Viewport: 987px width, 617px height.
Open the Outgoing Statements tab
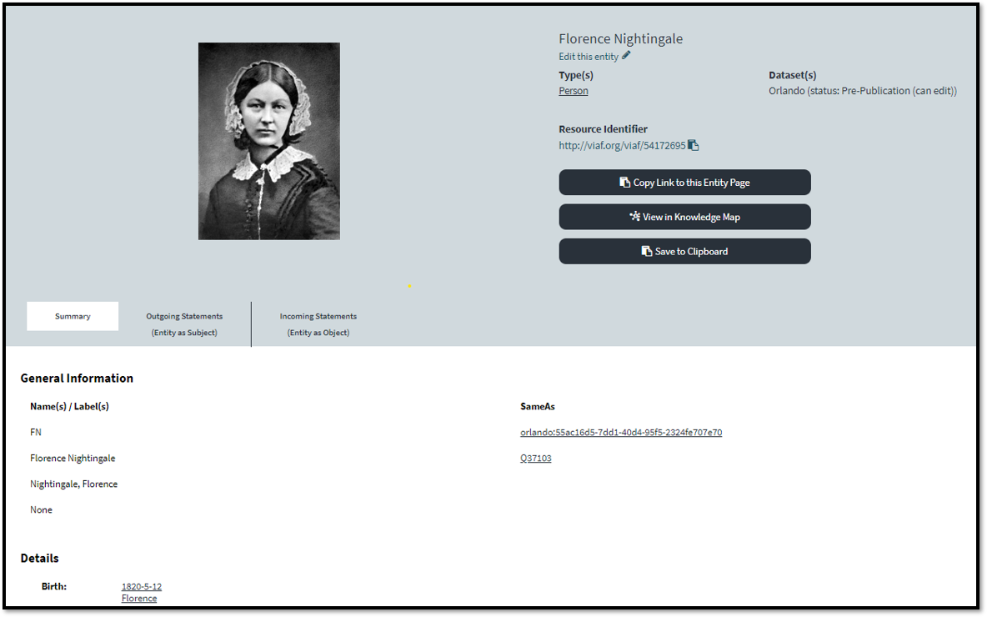pyautogui.click(x=184, y=324)
